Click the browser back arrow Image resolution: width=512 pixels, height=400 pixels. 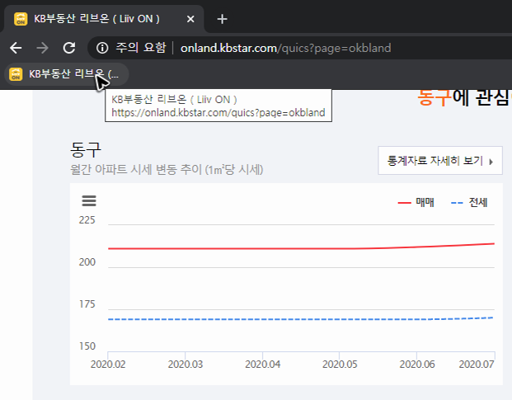coord(16,48)
